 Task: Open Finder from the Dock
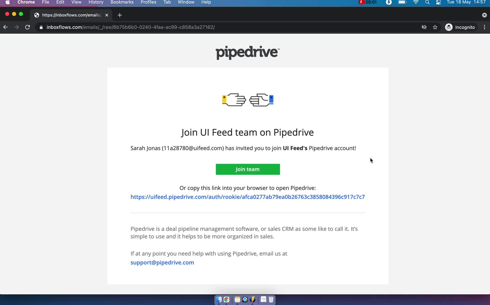219,300
